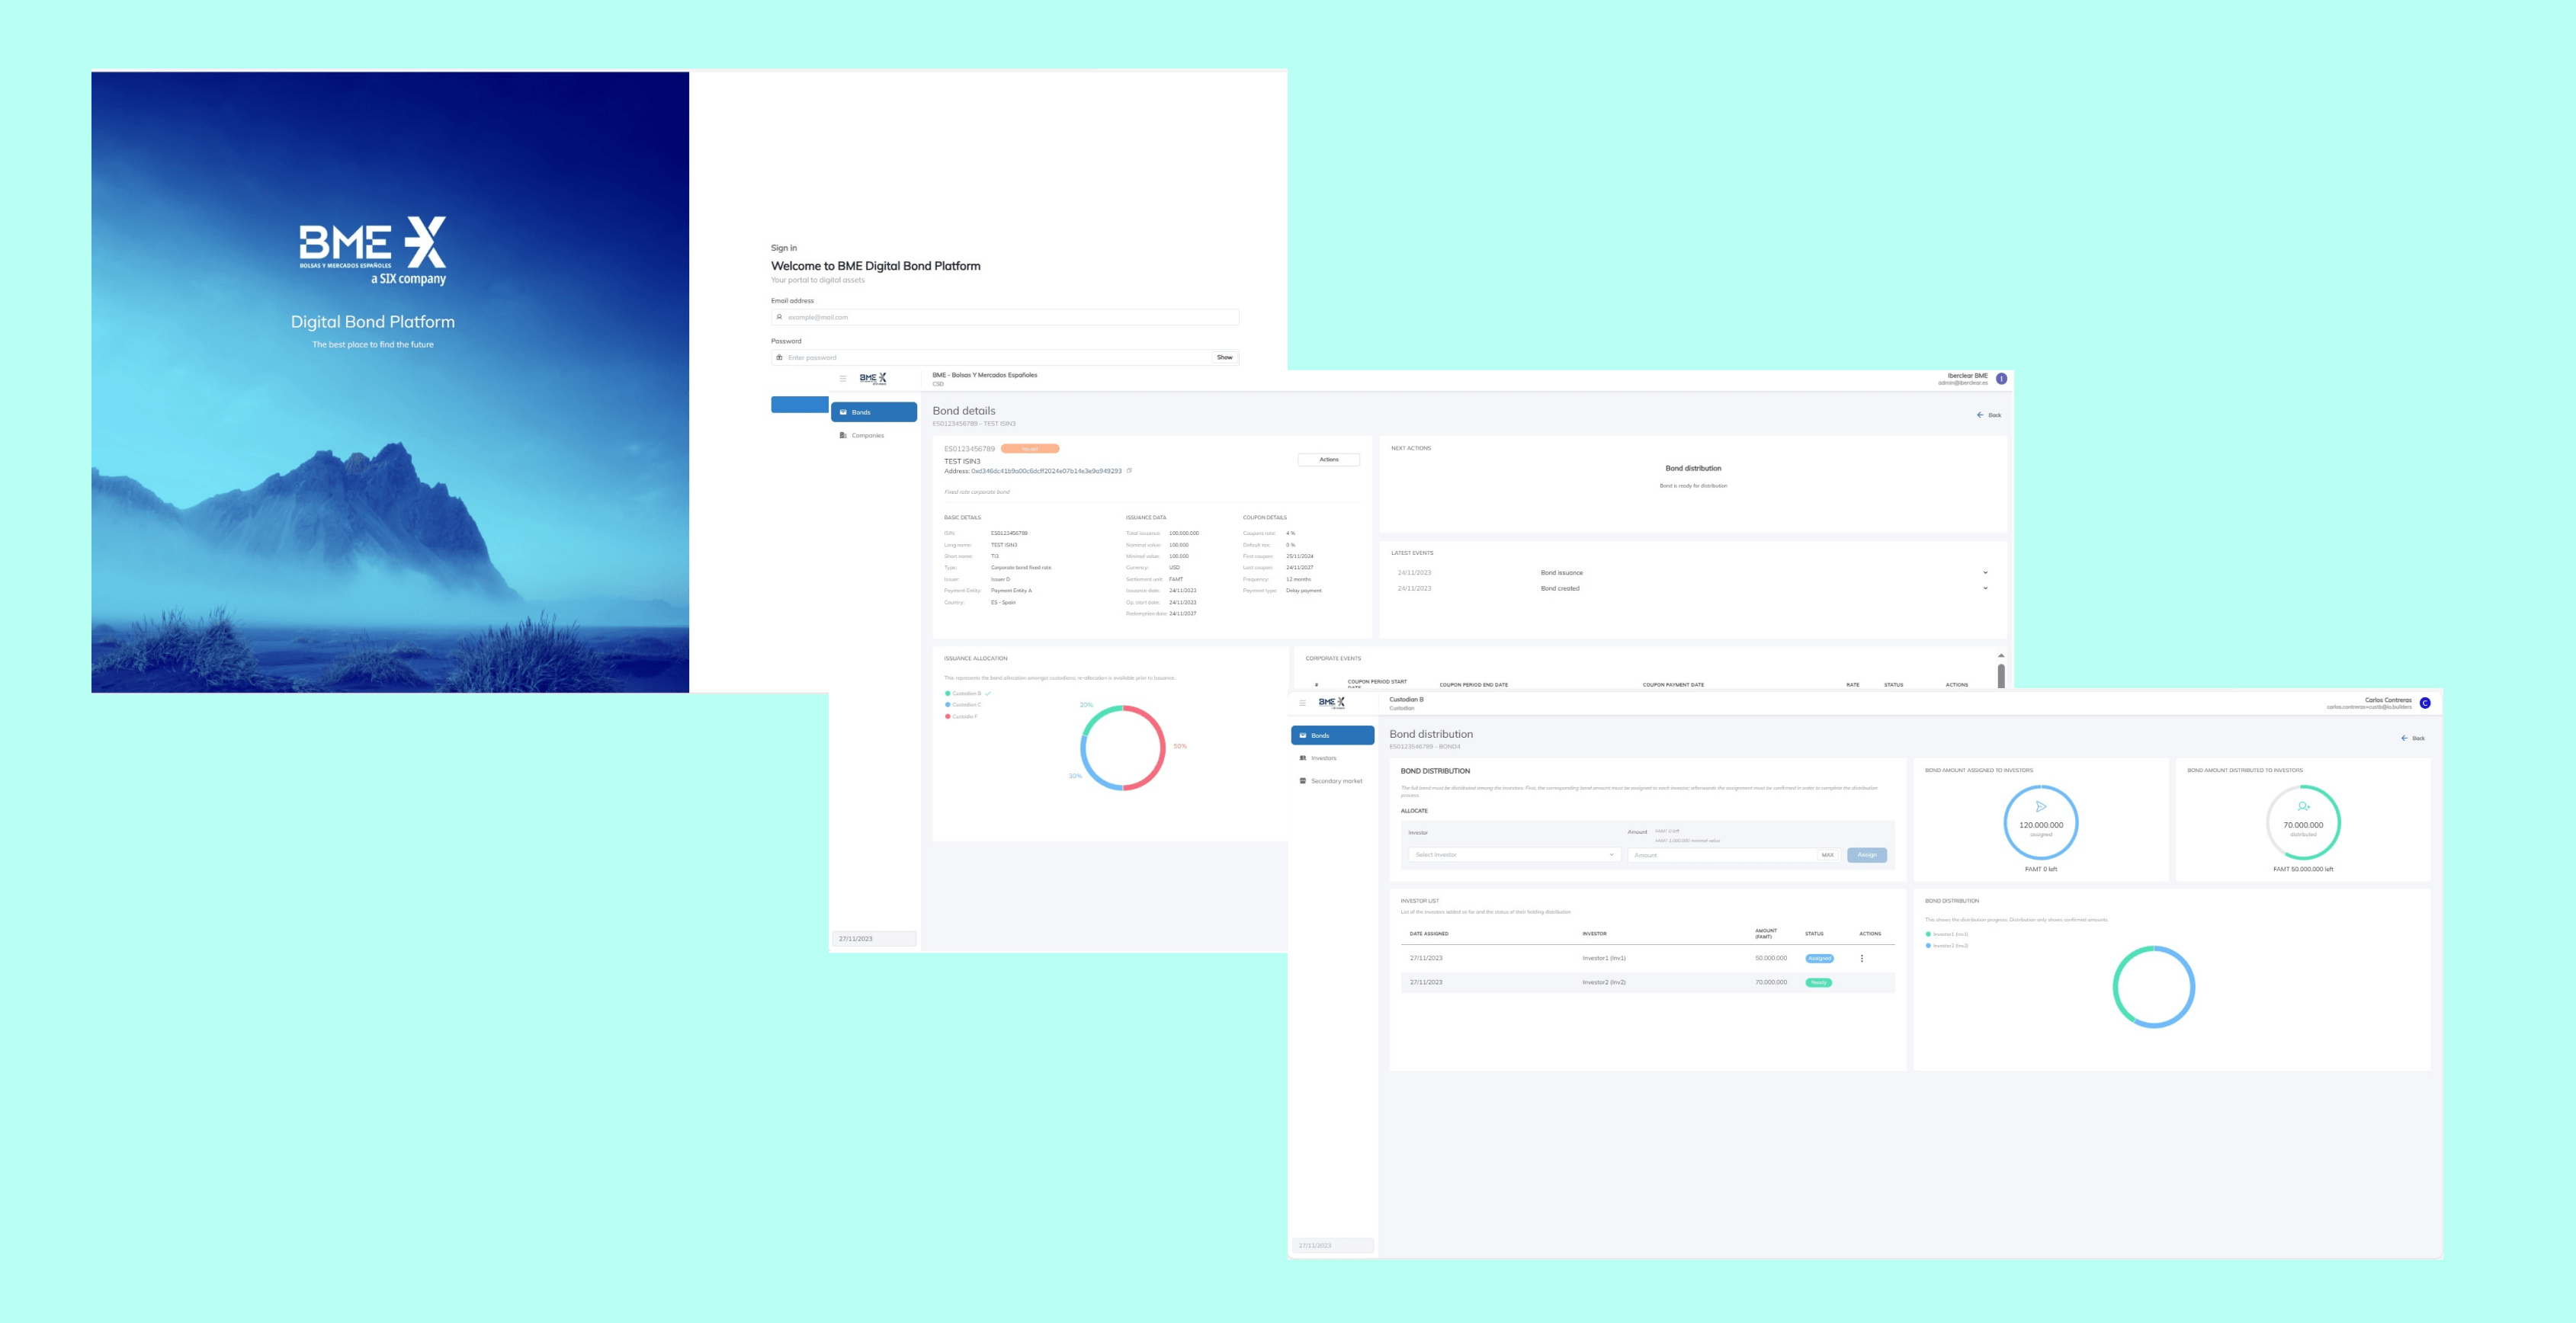Click MAX button in Amount field

click(x=1827, y=855)
